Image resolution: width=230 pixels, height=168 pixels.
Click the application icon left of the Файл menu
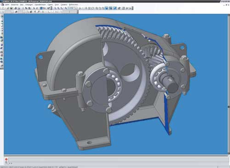point(3,5)
